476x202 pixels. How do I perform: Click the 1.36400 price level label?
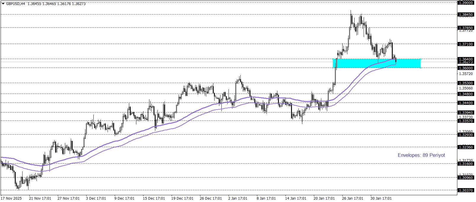click(466, 59)
